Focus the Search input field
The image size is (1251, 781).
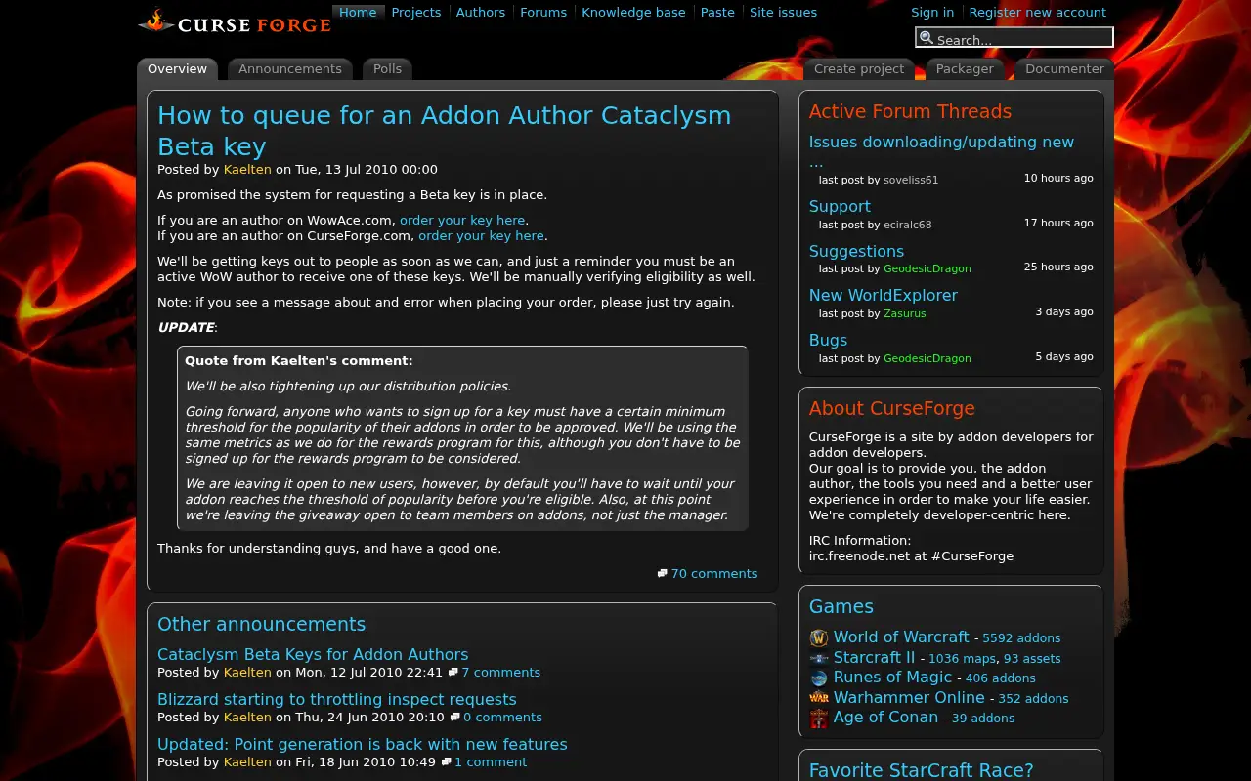[x=1014, y=38]
